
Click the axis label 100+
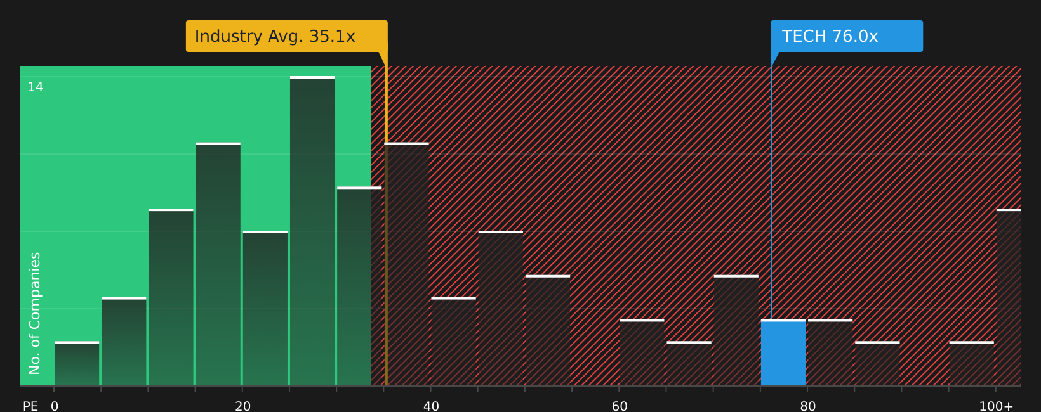(x=996, y=406)
